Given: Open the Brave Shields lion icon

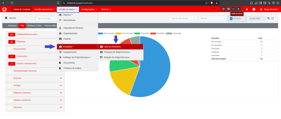Looking at the screenshot, I should pyautogui.click(x=212, y=3).
